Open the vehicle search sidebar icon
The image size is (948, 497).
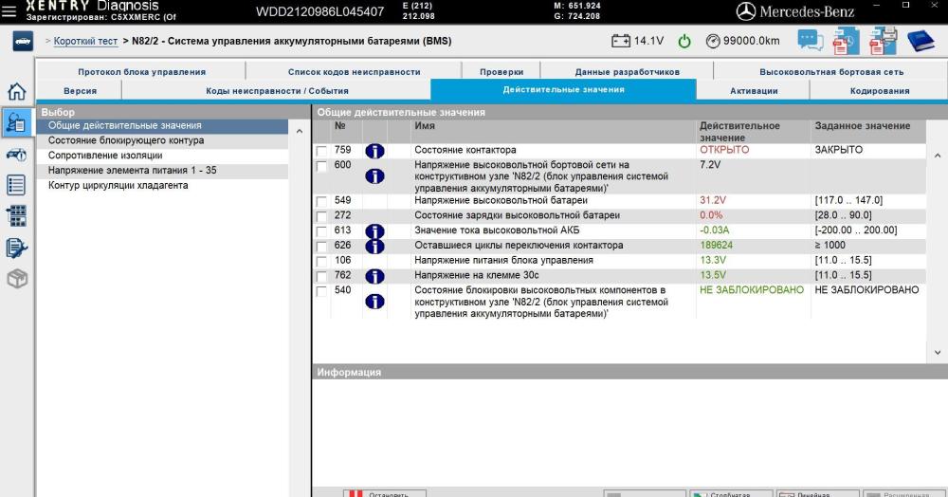[16, 155]
